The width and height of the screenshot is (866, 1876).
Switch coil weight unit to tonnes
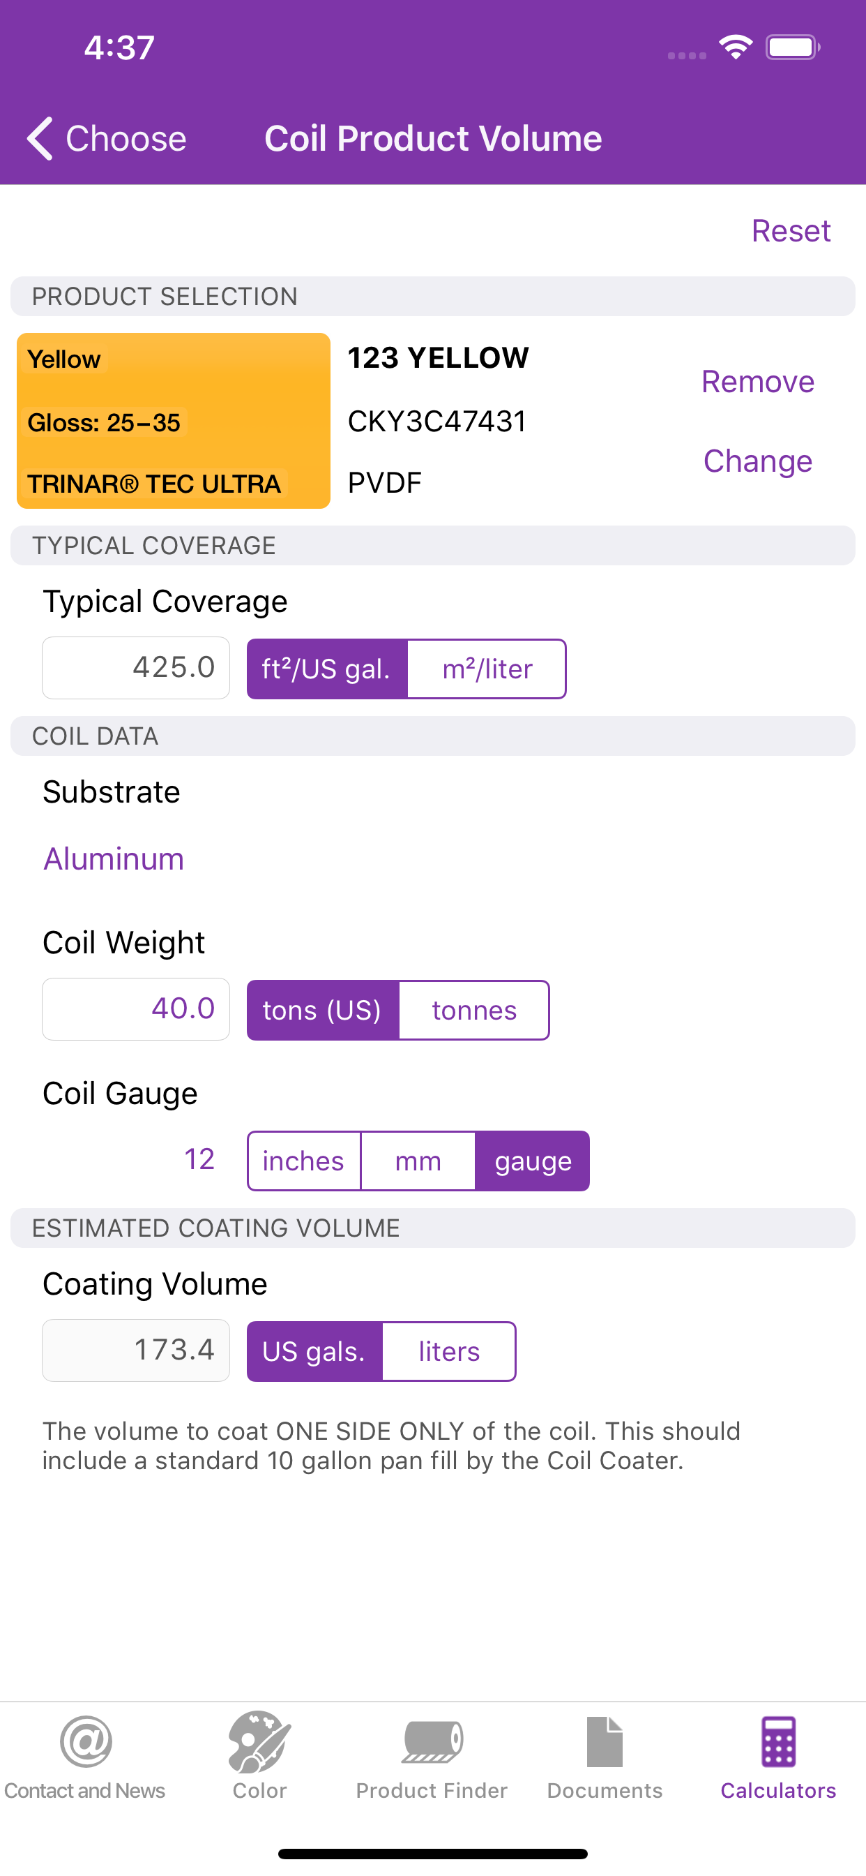coord(473,1010)
